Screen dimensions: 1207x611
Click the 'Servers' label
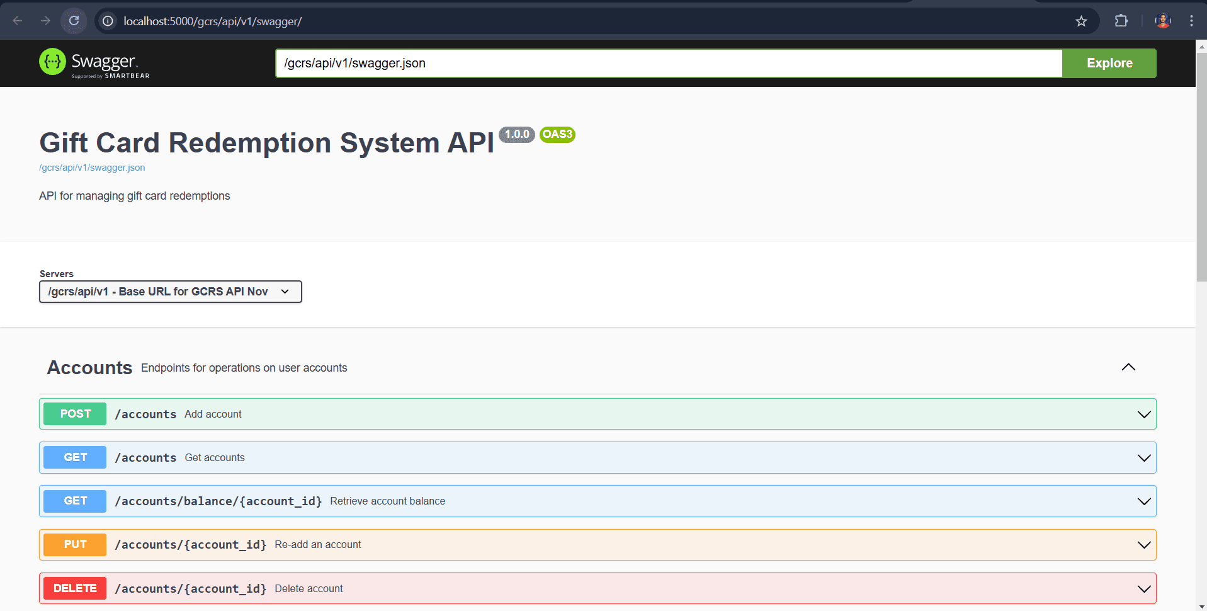57,274
